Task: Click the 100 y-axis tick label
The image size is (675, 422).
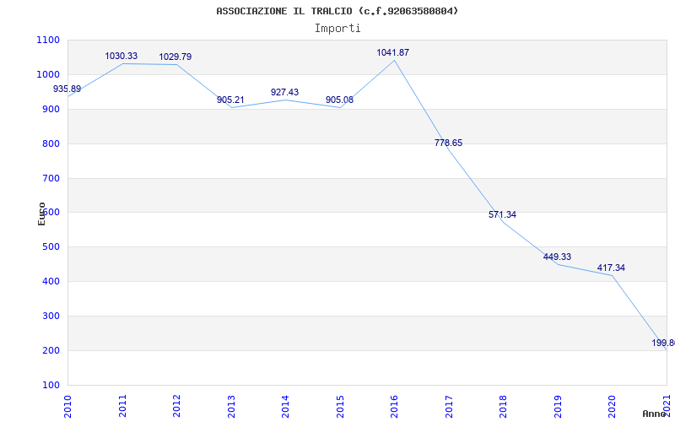Action: pyautogui.click(x=51, y=385)
